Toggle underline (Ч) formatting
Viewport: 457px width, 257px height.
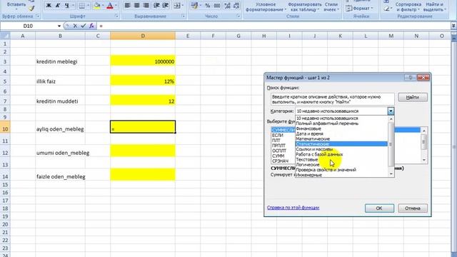67,6
